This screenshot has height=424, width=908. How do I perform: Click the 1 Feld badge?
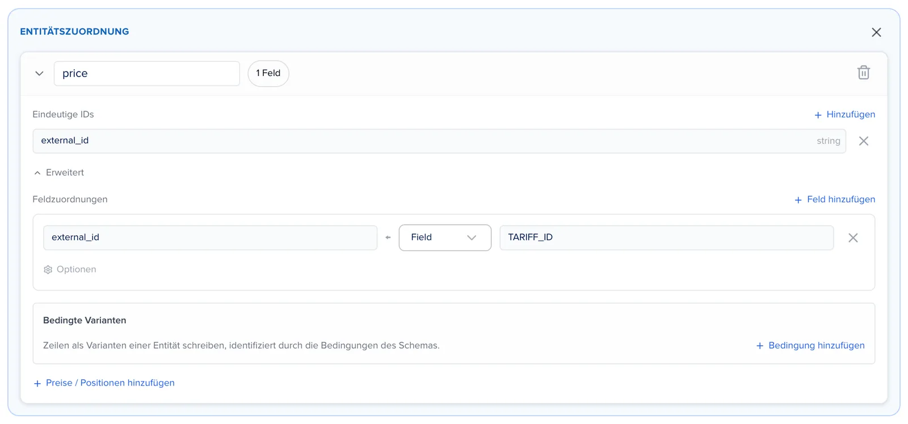tap(268, 74)
